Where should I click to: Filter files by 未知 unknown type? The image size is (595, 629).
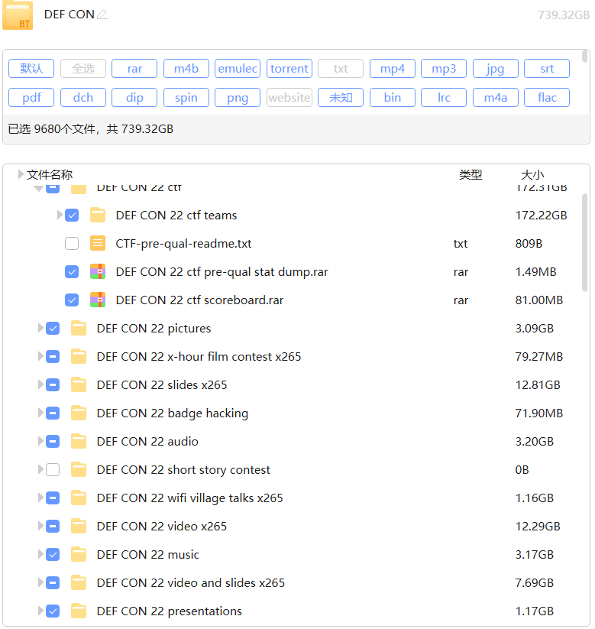tap(341, 98)
